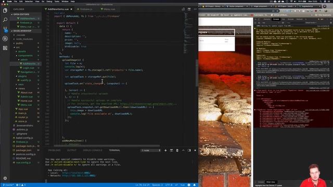Screen dimensions: 333x187
Task: Close the terminal panel
Action: pos(195,150)
